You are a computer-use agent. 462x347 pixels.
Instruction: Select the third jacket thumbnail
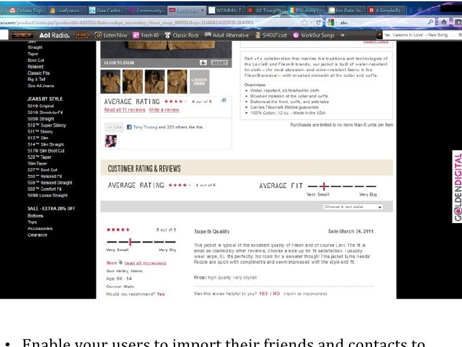pos(155,81)
